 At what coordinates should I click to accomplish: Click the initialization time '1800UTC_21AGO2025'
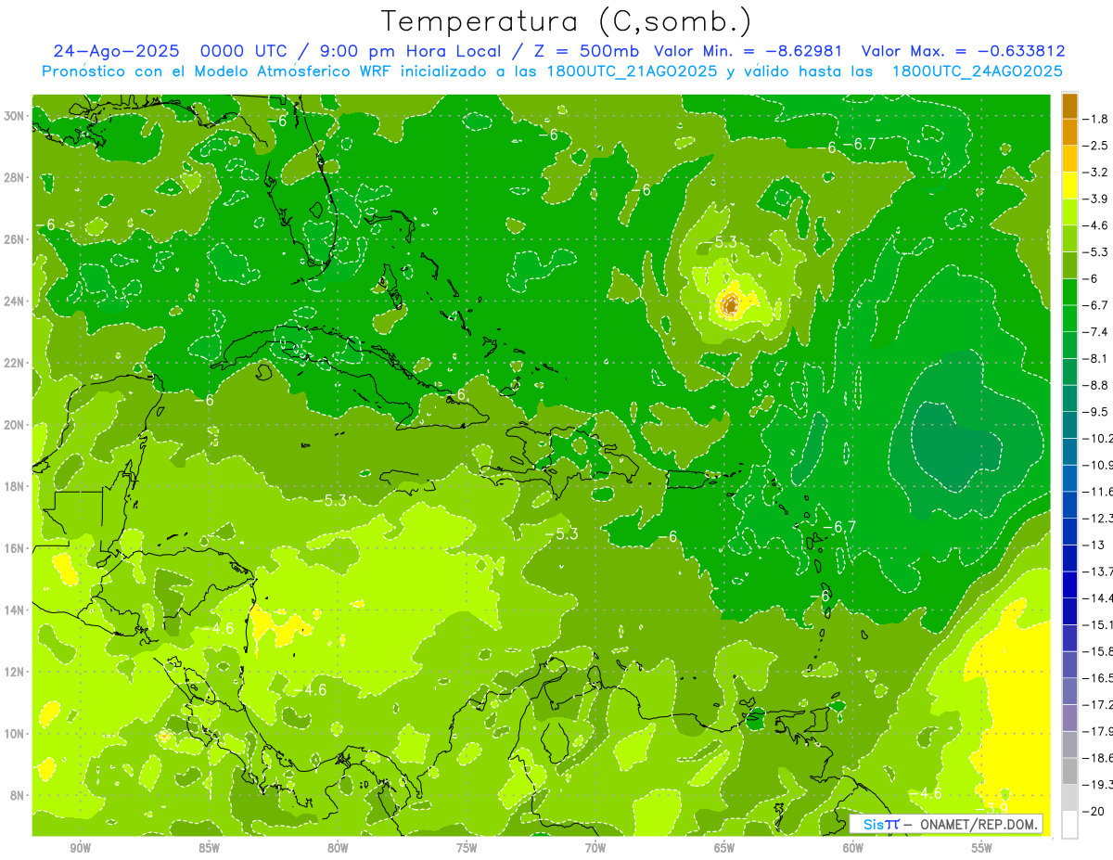[x=630, y=71]
